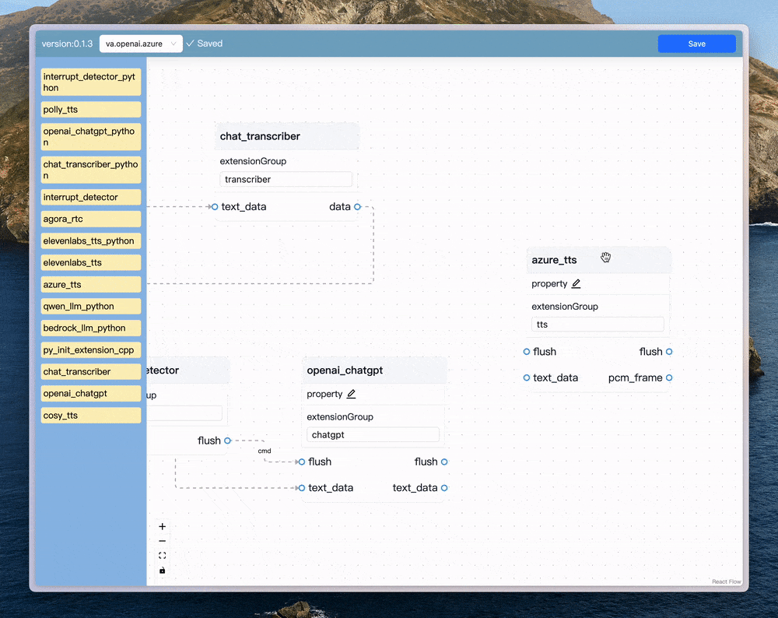The width and height of the screenshot is (778, 618).
Task: Select elevenlabs_tts sidebar item
Action: point(91,262)
